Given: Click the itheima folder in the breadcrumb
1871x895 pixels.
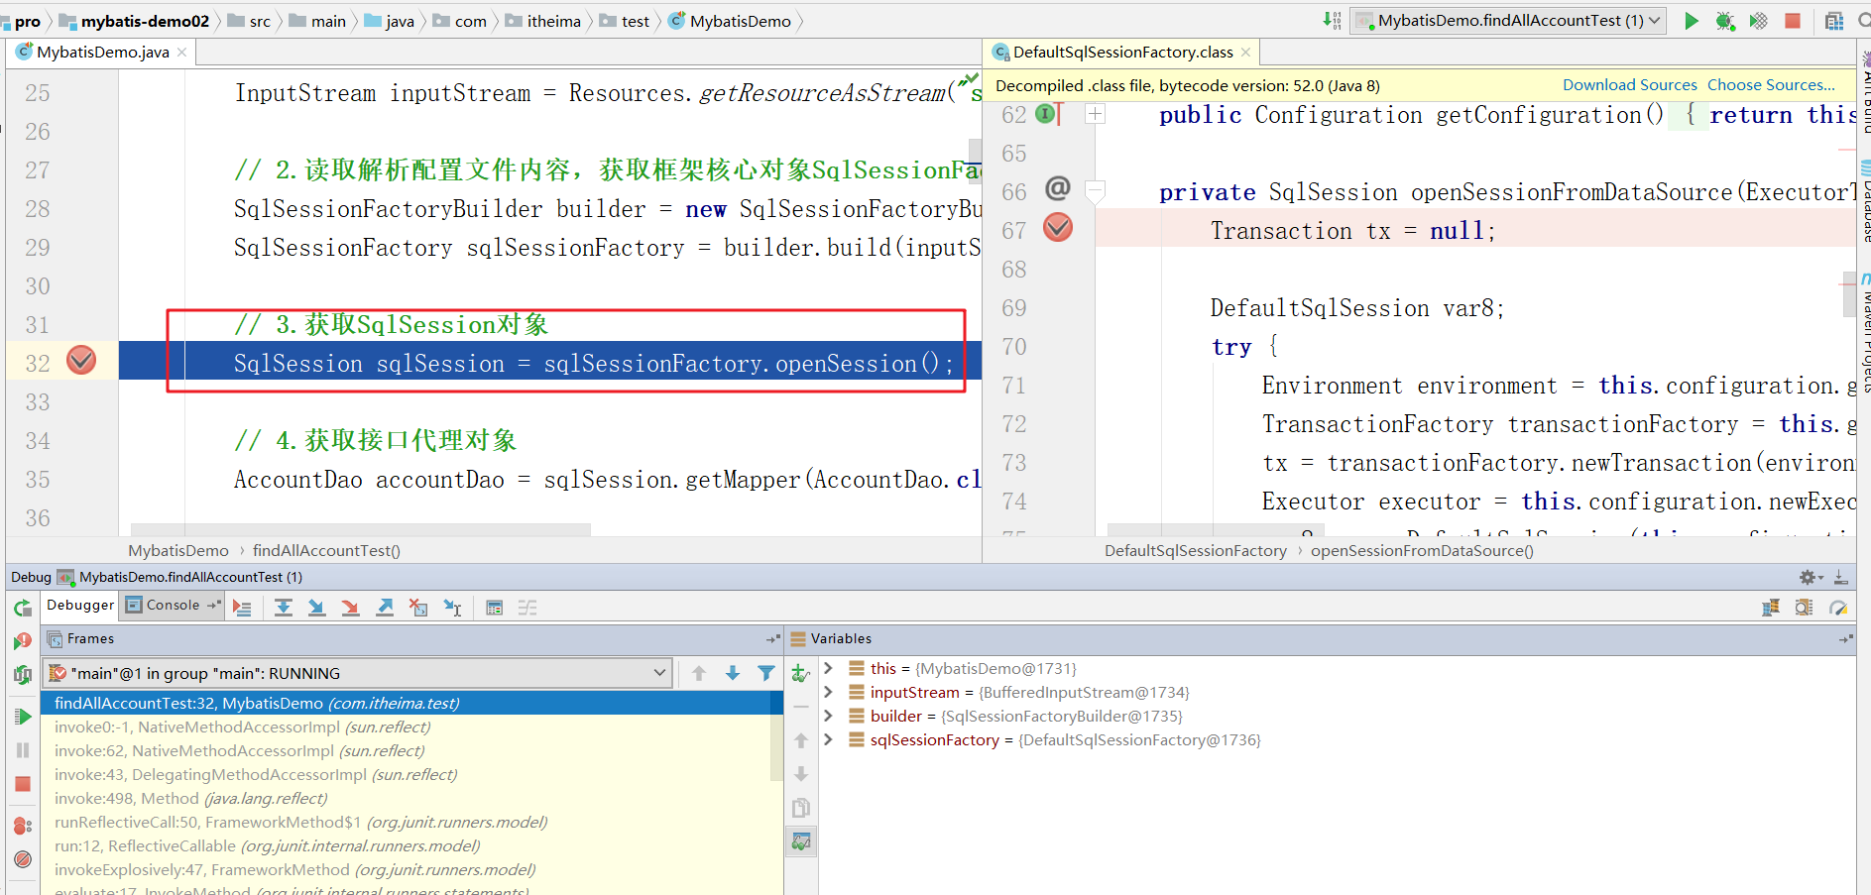Looking at the screenshot, I should 543,21.
